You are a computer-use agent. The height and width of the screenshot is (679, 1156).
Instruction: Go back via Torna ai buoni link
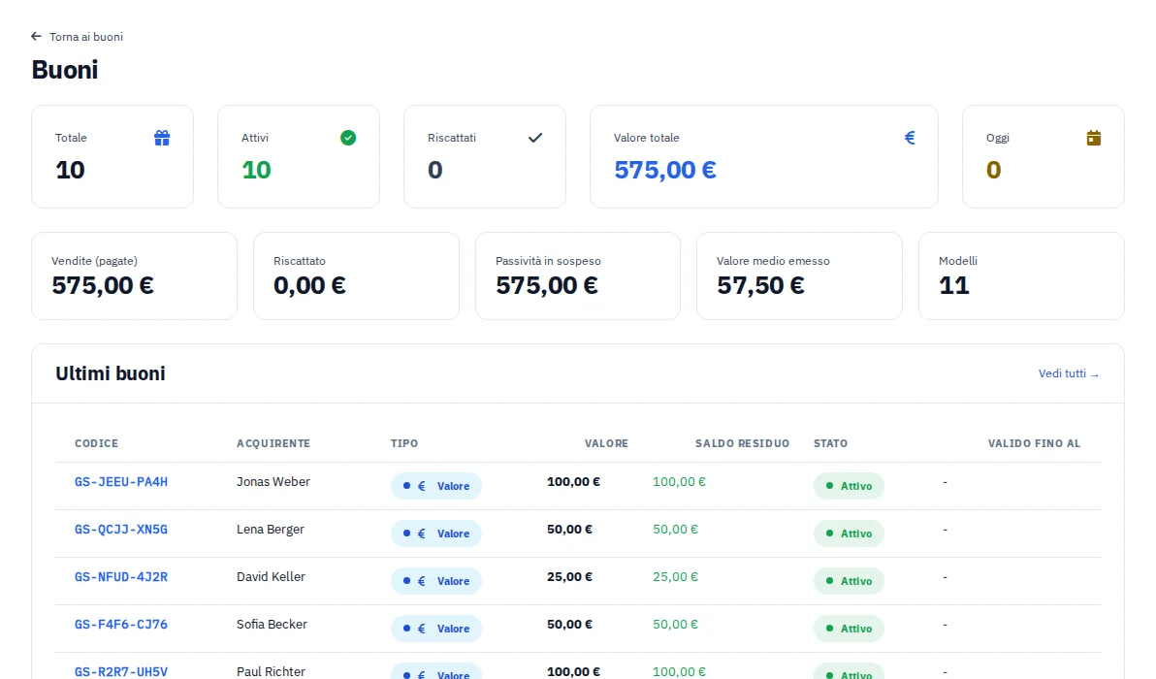[x=77, y=36]
